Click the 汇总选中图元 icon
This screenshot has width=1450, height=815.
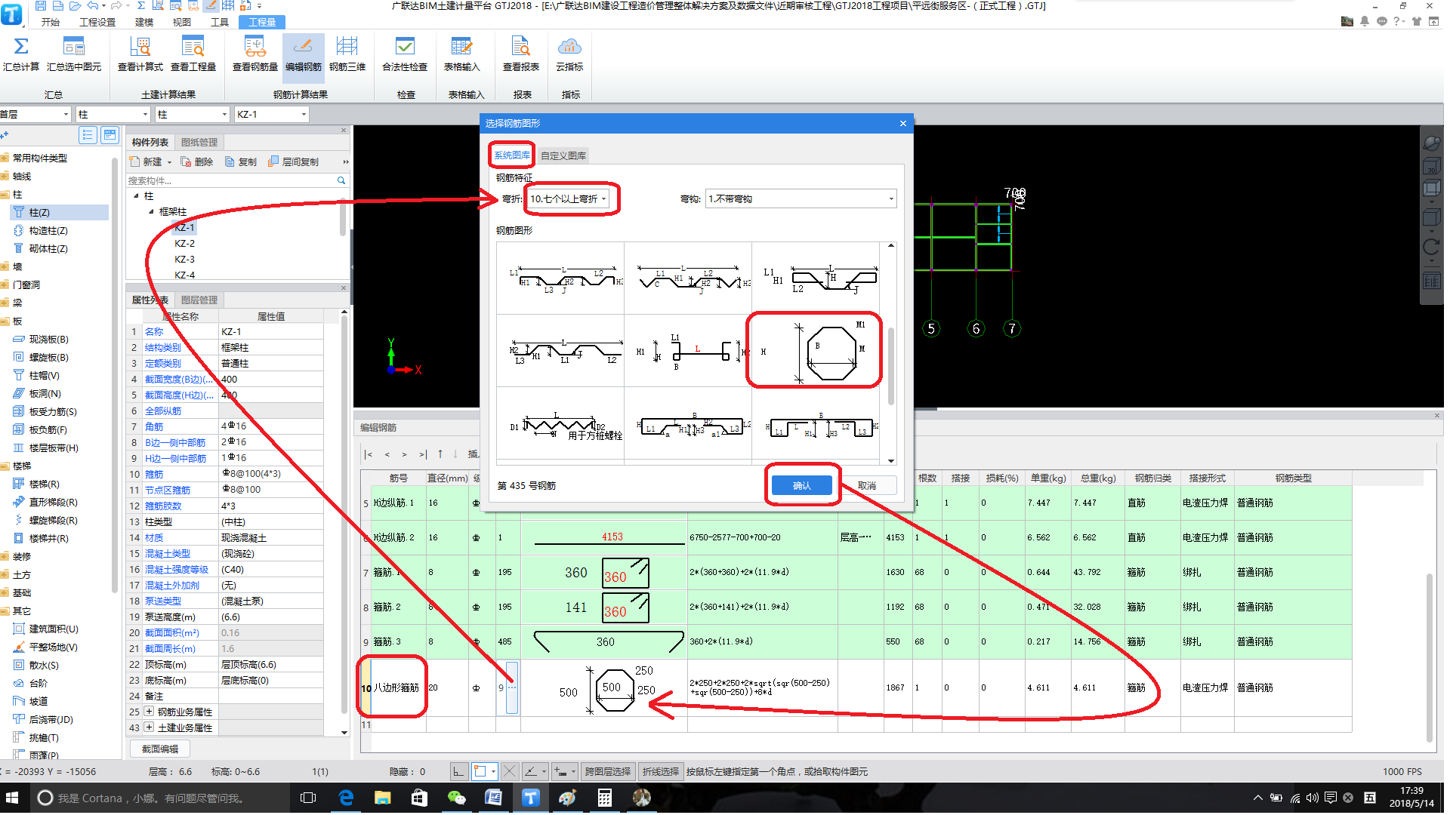[74, 47]
